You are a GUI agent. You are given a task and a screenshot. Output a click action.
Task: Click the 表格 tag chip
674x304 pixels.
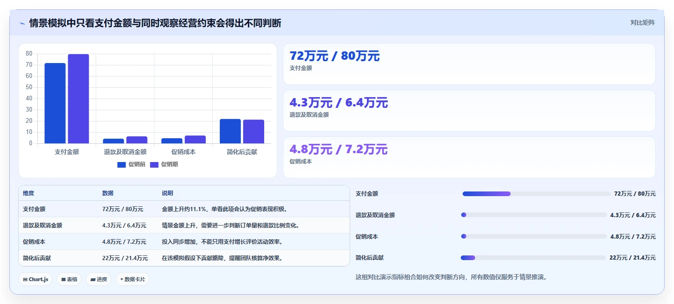70,279
